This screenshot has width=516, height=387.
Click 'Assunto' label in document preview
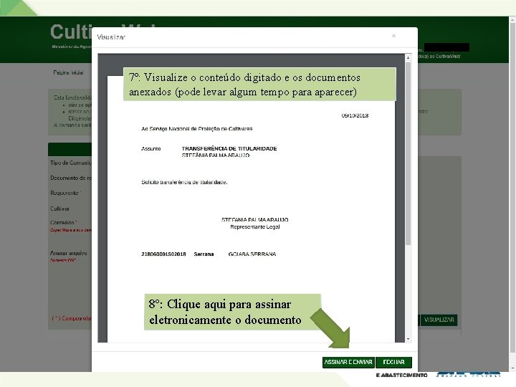point(151,149)
